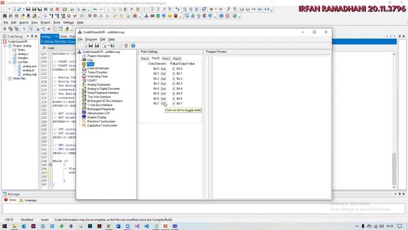Collapse Project: analog node
The image size is (408, 230).
click(x=5, y=46)
